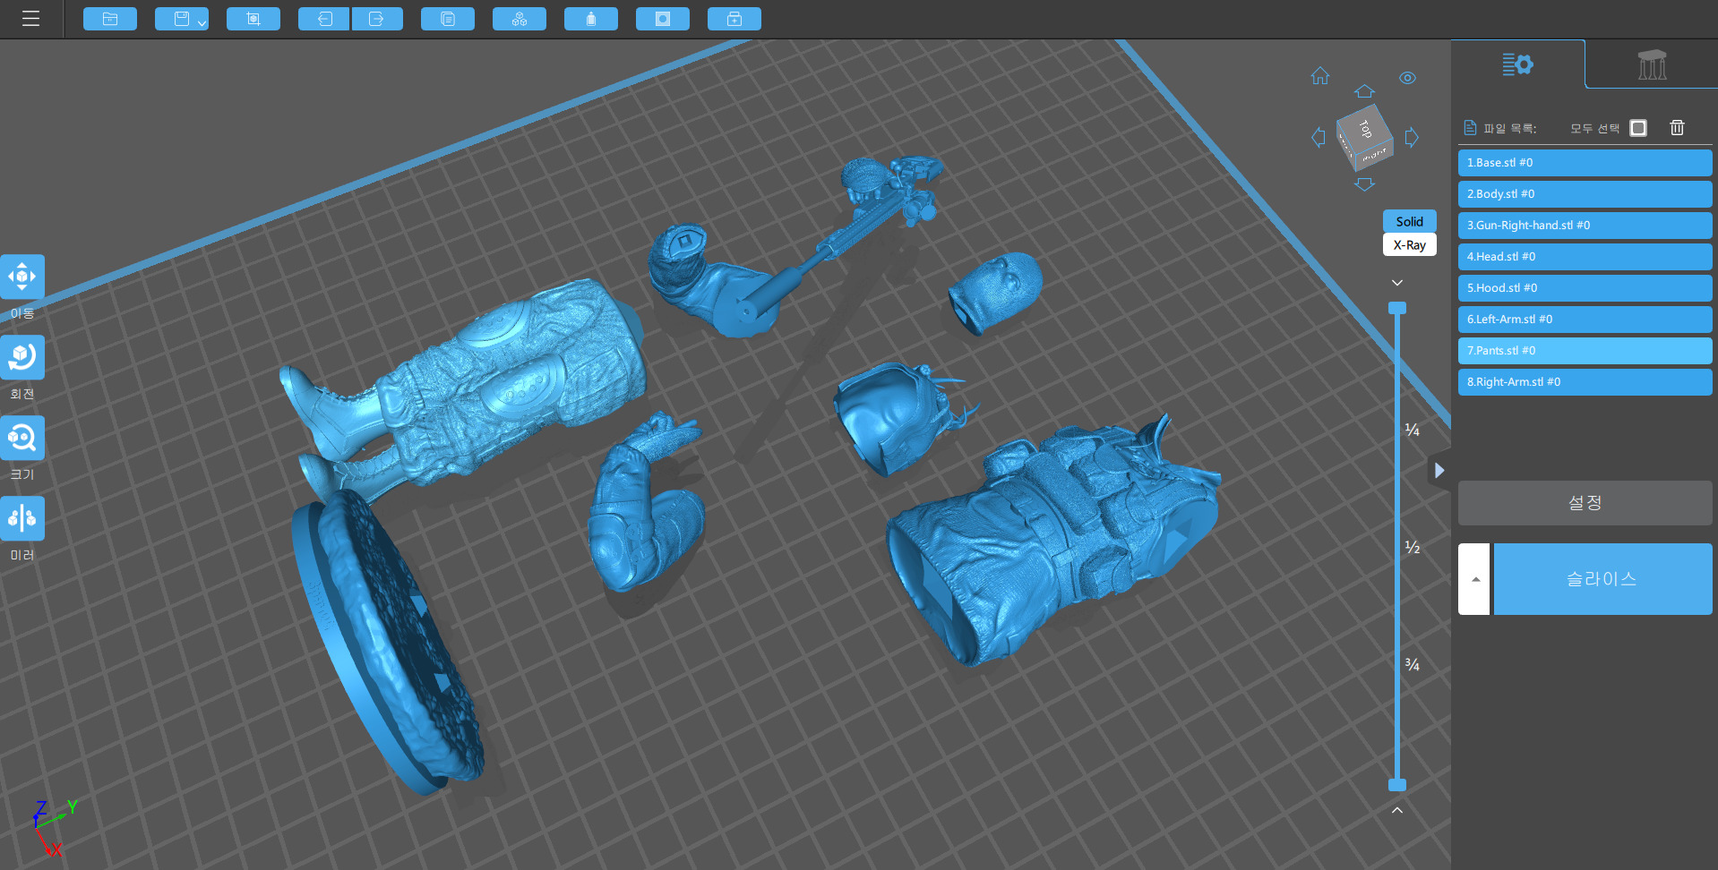
Task: Open the hamburger main menu
Action: pyautogui.click(x=30, y=19)
